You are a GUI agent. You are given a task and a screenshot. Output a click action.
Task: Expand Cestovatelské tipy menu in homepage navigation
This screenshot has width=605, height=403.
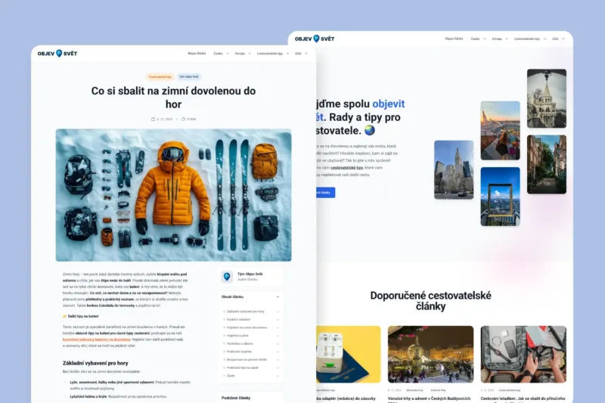tap(527, 39)
